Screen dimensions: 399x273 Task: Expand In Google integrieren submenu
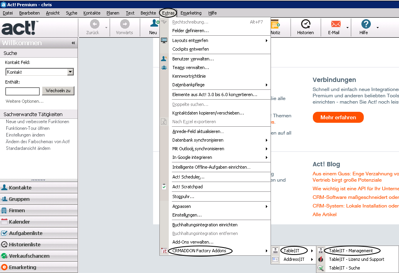[x=266, y=158]
